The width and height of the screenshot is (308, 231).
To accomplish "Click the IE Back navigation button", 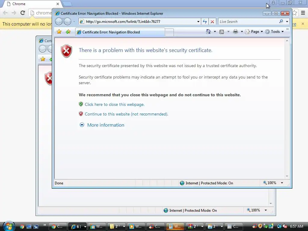I will click(x=59, y=21).
